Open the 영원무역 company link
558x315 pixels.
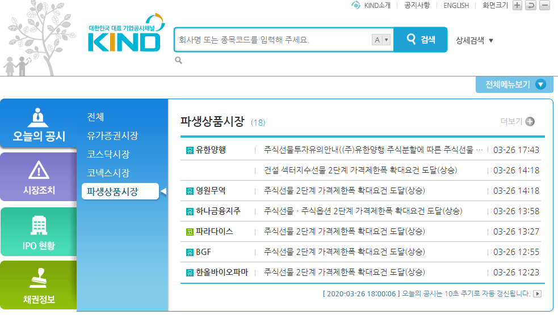tap(211, 191)
